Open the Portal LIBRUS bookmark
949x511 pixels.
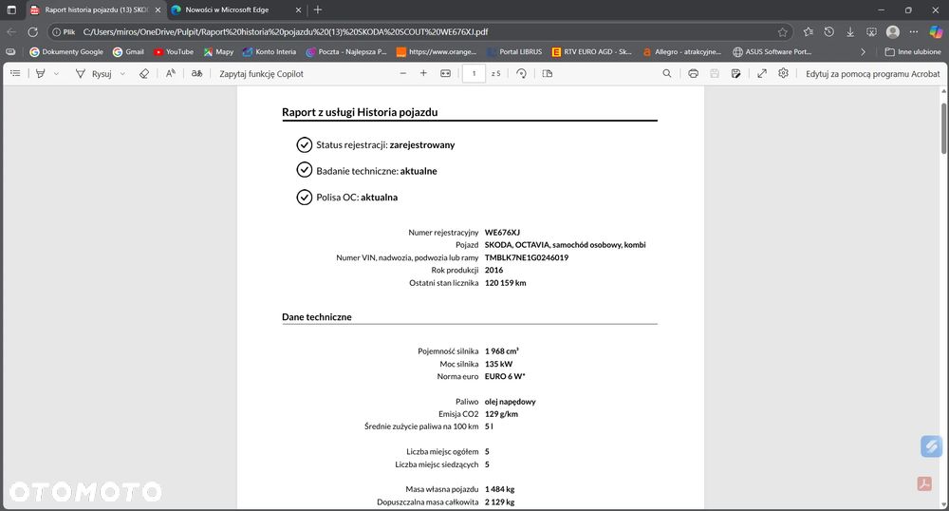pyautogui.click(x=514, y=52)
